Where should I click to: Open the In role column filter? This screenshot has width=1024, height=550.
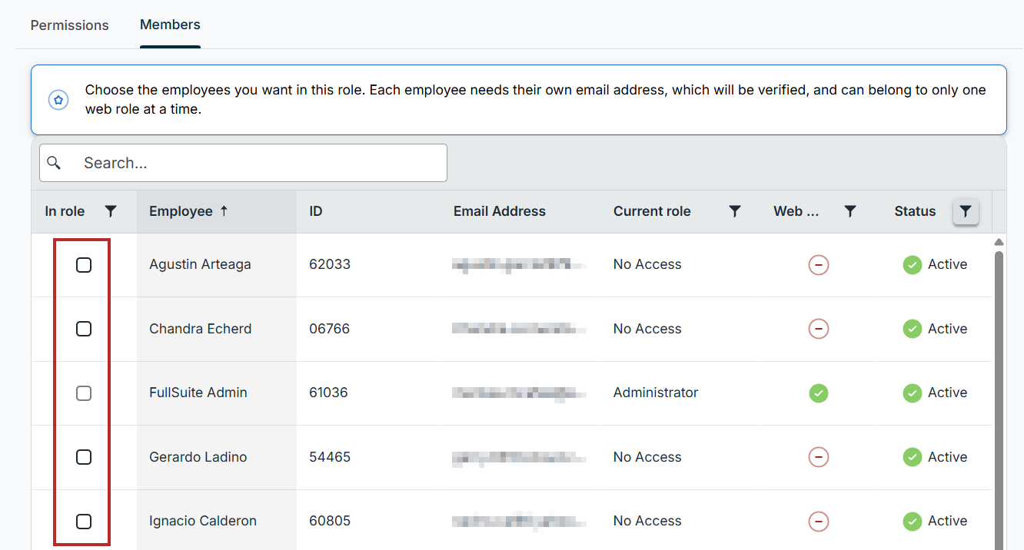pos(111,211)
